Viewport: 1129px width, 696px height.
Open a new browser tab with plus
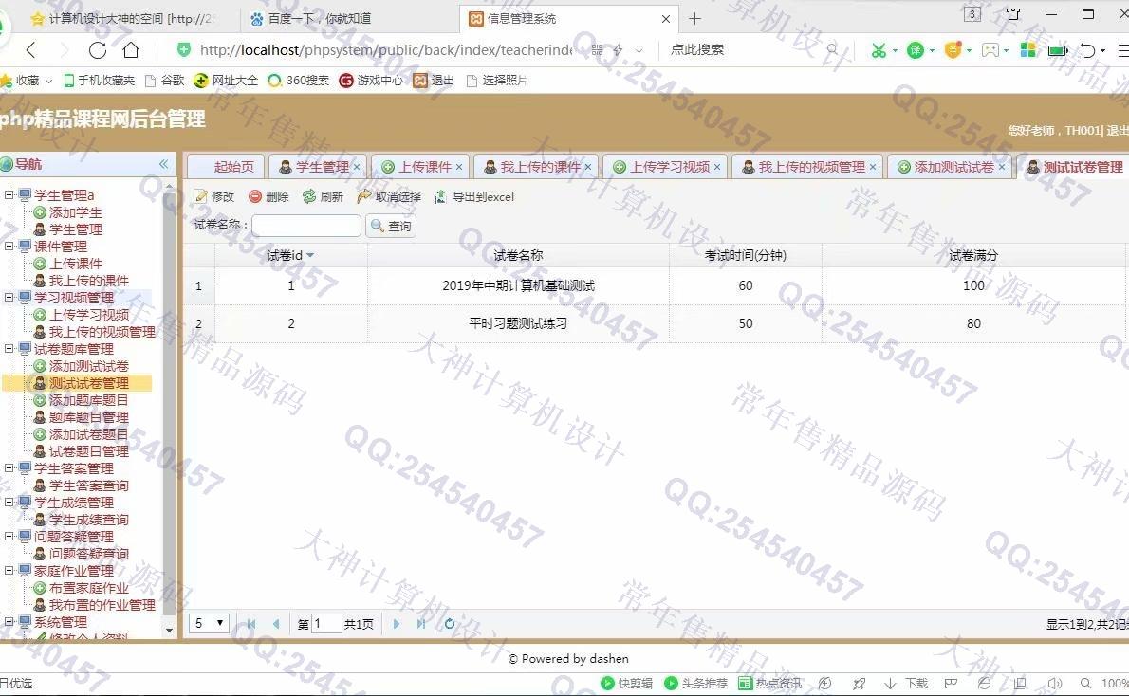(694, 19)
